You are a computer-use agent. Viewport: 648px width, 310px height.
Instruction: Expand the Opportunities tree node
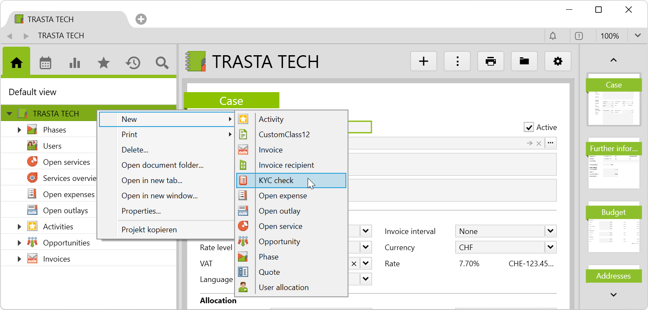(19, 243)
